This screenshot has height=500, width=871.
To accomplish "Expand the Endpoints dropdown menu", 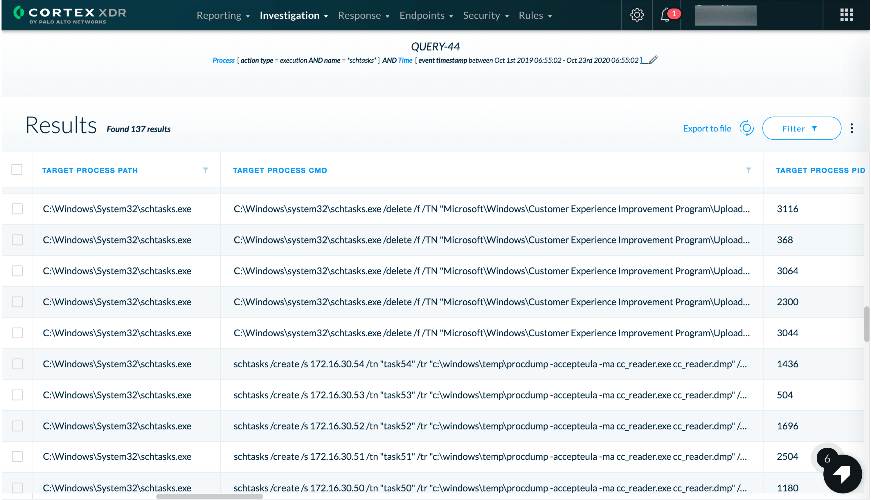I will [426, 15].
